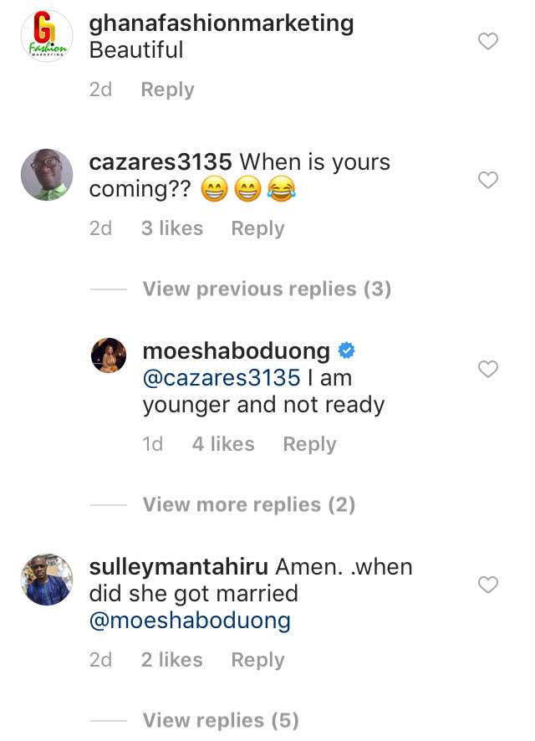Expand 'View previous replies (3)'
535x741 pixels.
click(x=267, y=289)
